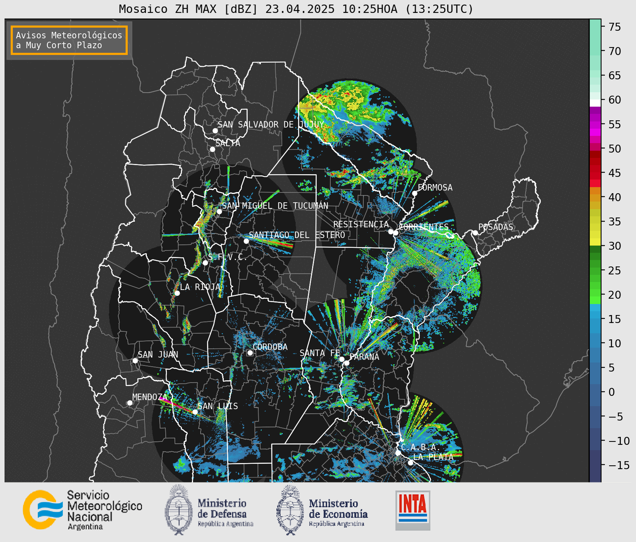Image resolution: width=636 pixels, height=542 pixels.
Task: Click the CORRIENTES city label
Action: pyautogui.click(x=424, y=227)
